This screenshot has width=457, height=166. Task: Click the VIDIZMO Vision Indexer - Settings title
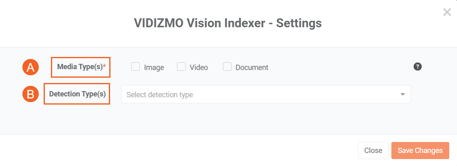pos(228,23)
